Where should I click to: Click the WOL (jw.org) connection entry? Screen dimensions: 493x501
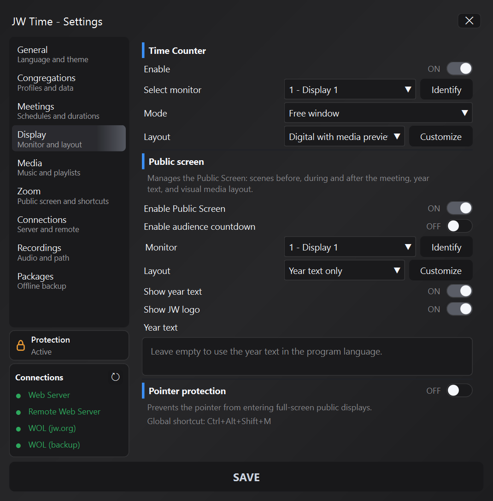click(x=52, y=428)
